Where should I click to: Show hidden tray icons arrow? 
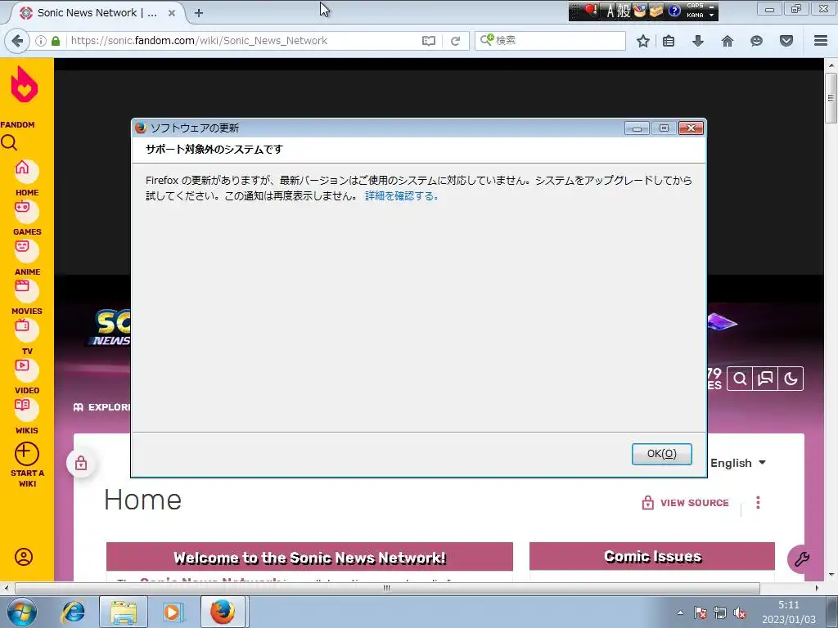(680, 612)
